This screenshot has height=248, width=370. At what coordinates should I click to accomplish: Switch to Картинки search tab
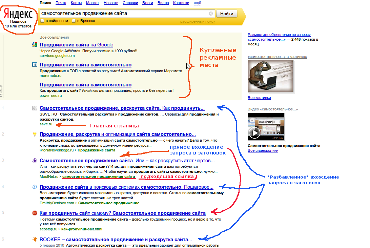click(x=181, y=3)
